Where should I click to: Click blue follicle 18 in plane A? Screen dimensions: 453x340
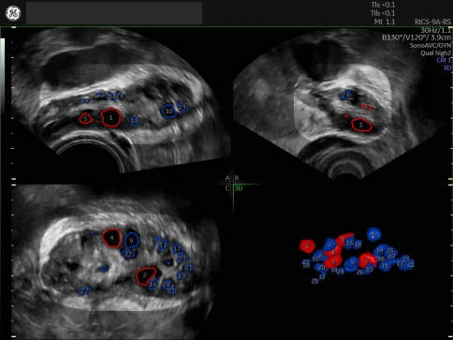pyautogui.click(x=135, y=121)
